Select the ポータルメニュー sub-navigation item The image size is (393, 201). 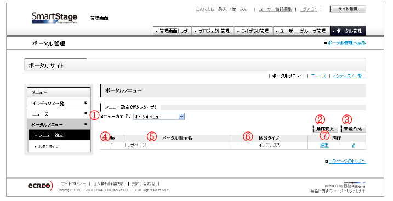pos(288,76)
